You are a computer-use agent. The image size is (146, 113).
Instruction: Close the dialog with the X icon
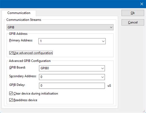pos(142,4)
